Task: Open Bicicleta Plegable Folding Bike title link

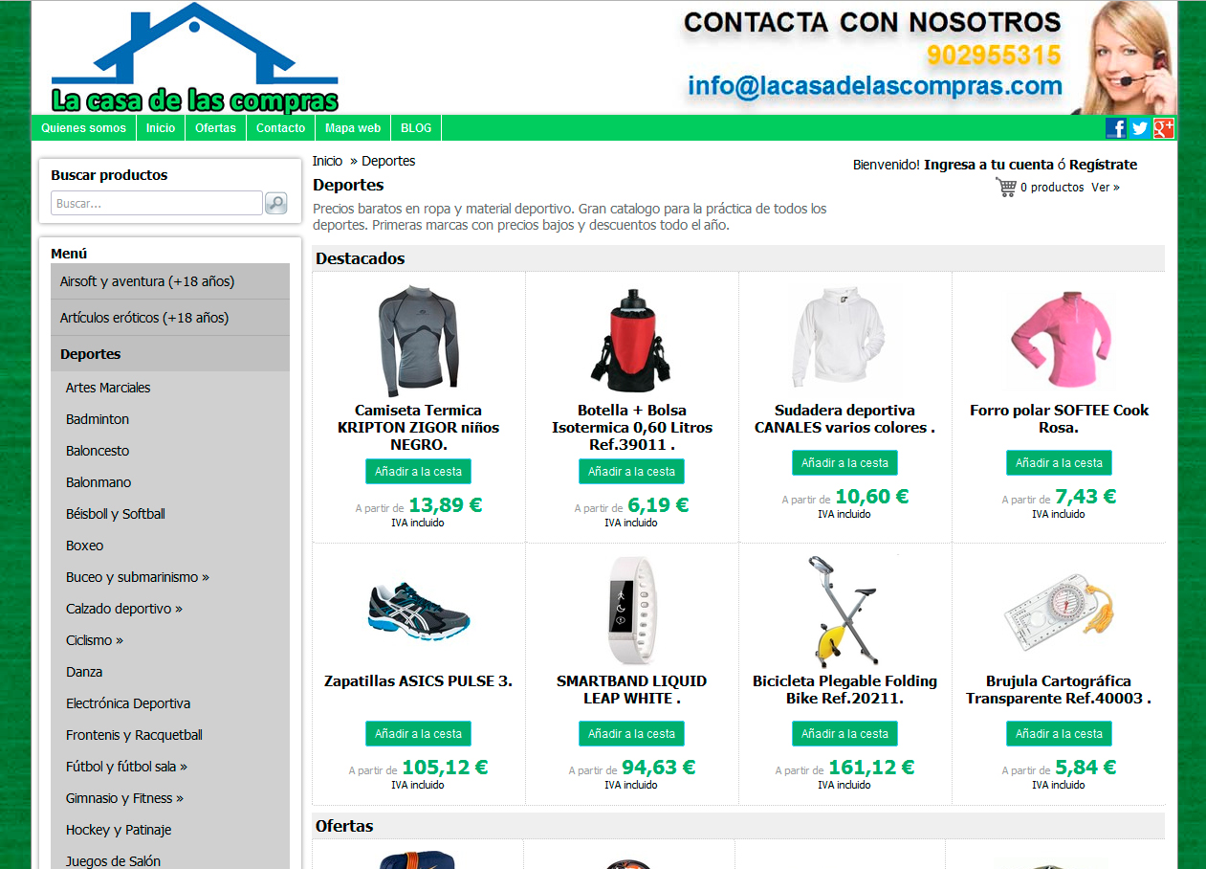Action: tap(844, 690)
